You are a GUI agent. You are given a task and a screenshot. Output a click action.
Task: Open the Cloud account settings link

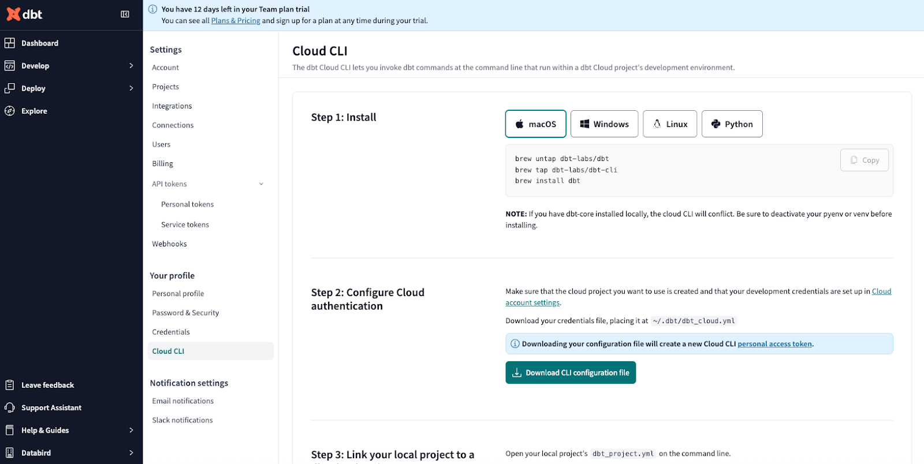[x=698, y=297]
